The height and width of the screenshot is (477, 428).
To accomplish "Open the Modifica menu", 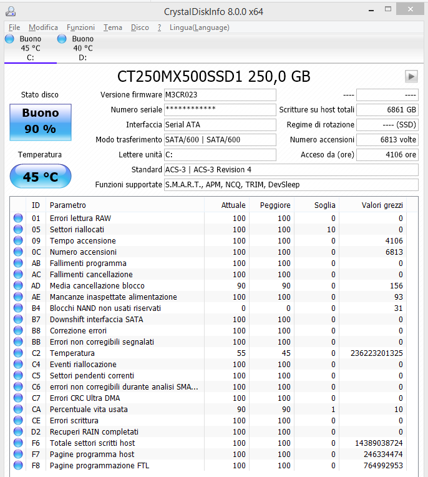I will click(43, 27).
